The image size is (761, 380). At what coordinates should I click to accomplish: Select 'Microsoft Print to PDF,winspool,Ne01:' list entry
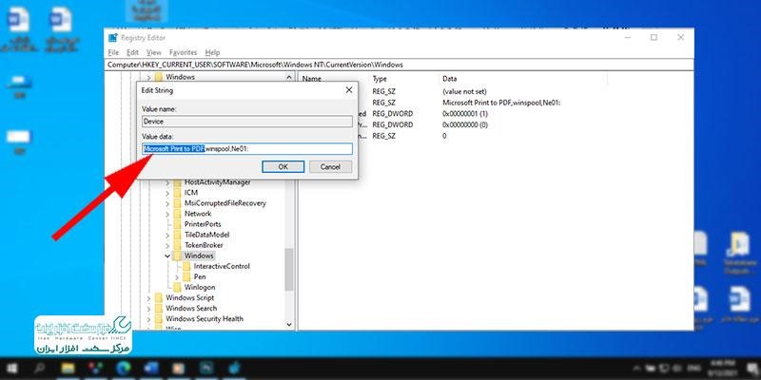click(x=502, y=103)
